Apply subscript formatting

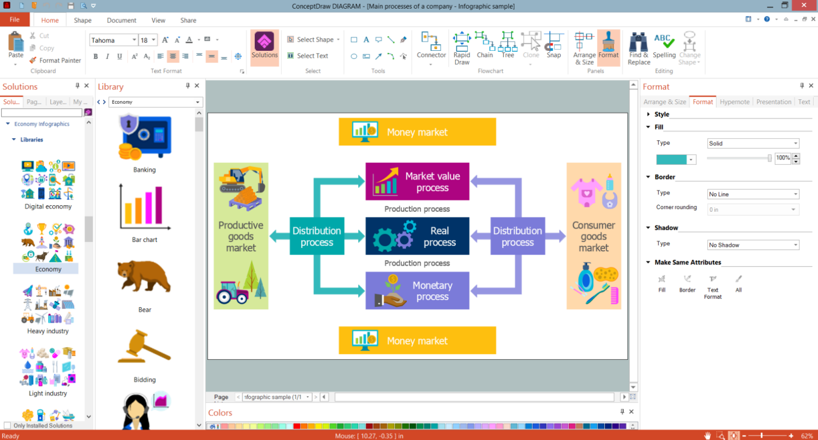[147, 56]
